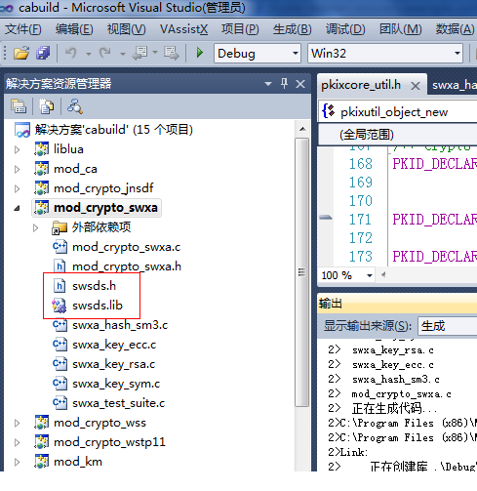477x491 pixels.
Task: Open the 100 % zoom level dropdown
Action: pyautogui.click(x=370, y=275)
